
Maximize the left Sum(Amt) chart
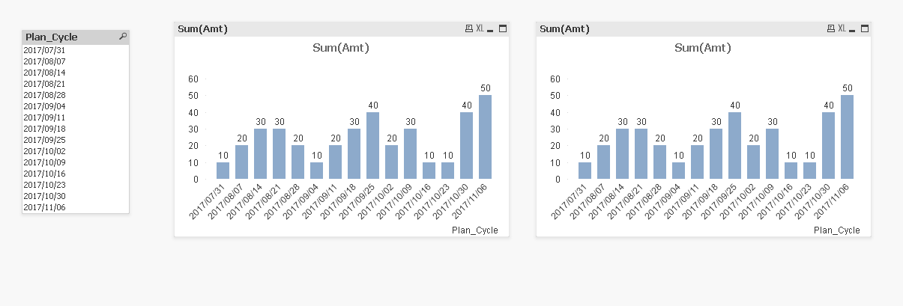(502, 28)
